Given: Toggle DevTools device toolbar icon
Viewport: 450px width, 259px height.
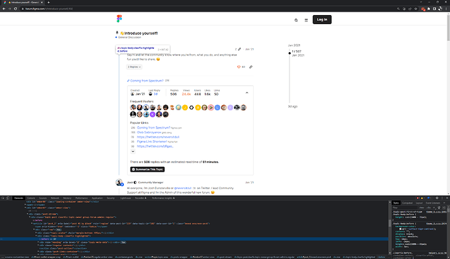Looking at the screenshot, I should [x=8, y=198].
